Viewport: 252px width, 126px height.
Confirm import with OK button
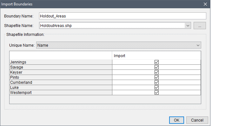(x=176, y=120)
